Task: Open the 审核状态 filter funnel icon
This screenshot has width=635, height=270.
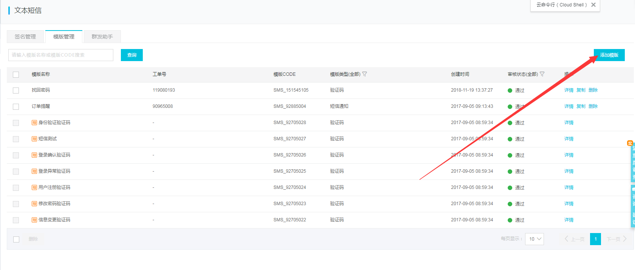Action: [542, 74]
